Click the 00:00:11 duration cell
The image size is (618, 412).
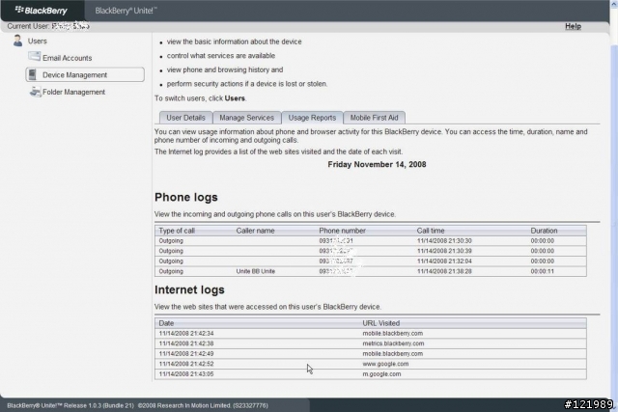tap(543, 271)
